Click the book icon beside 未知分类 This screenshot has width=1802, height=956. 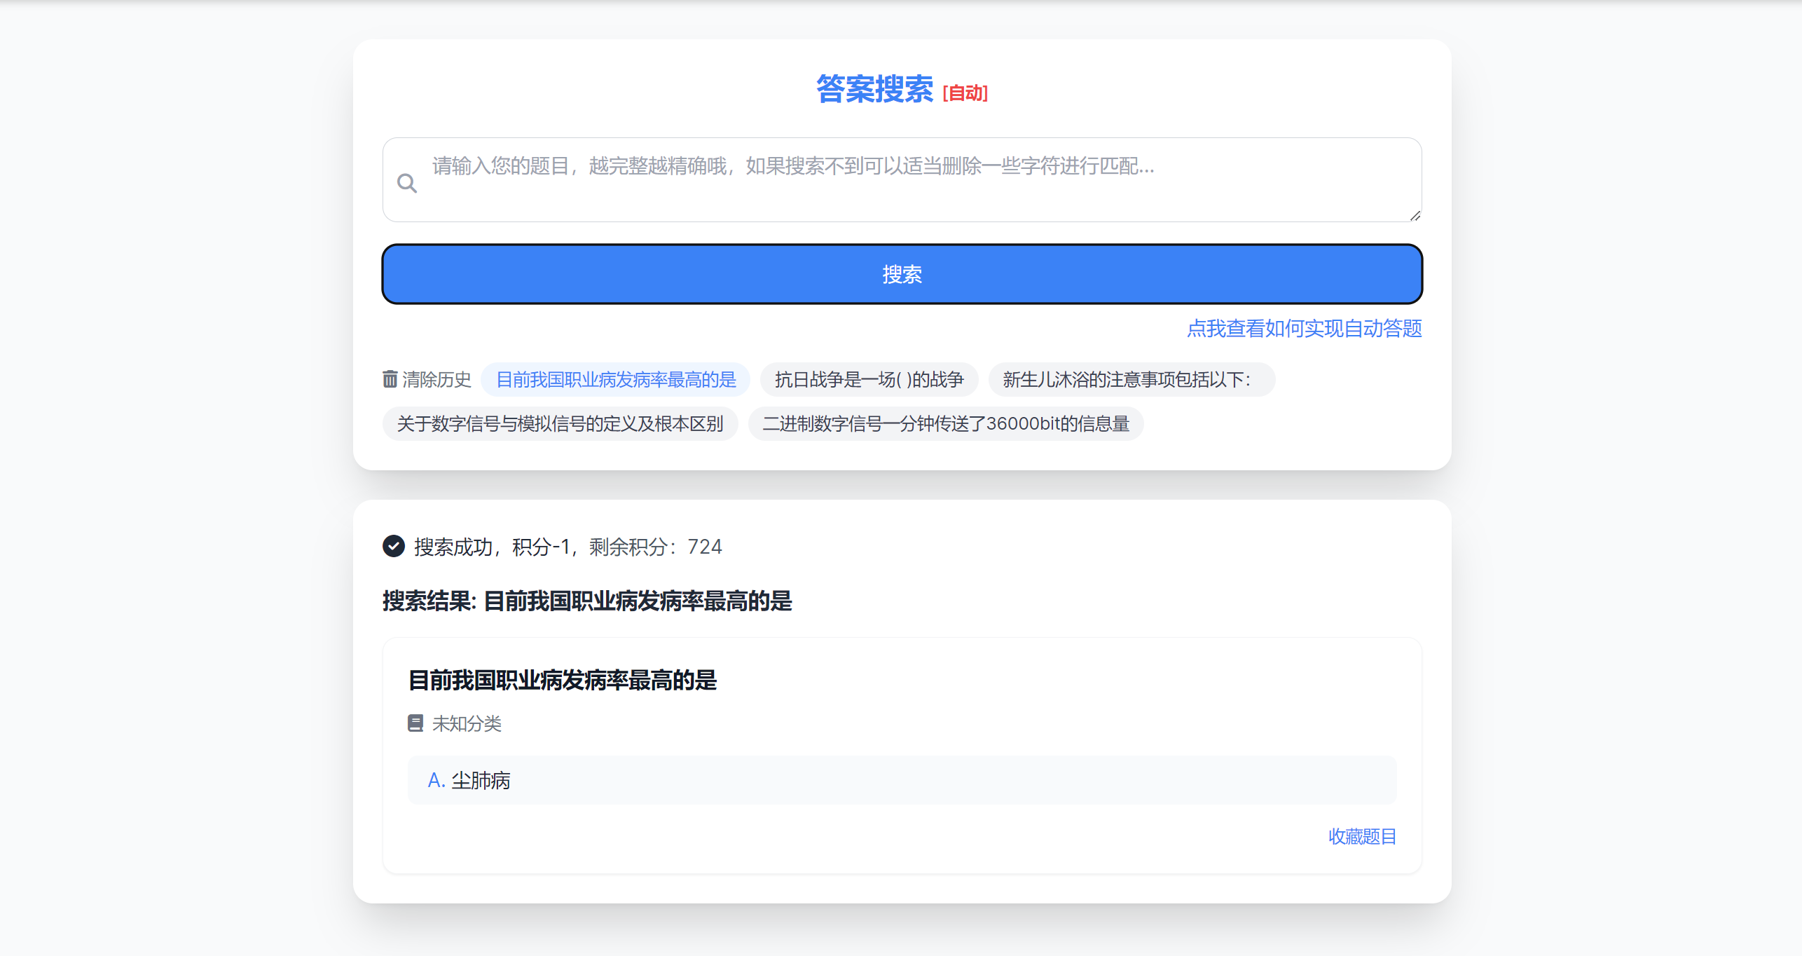(415, 723)
